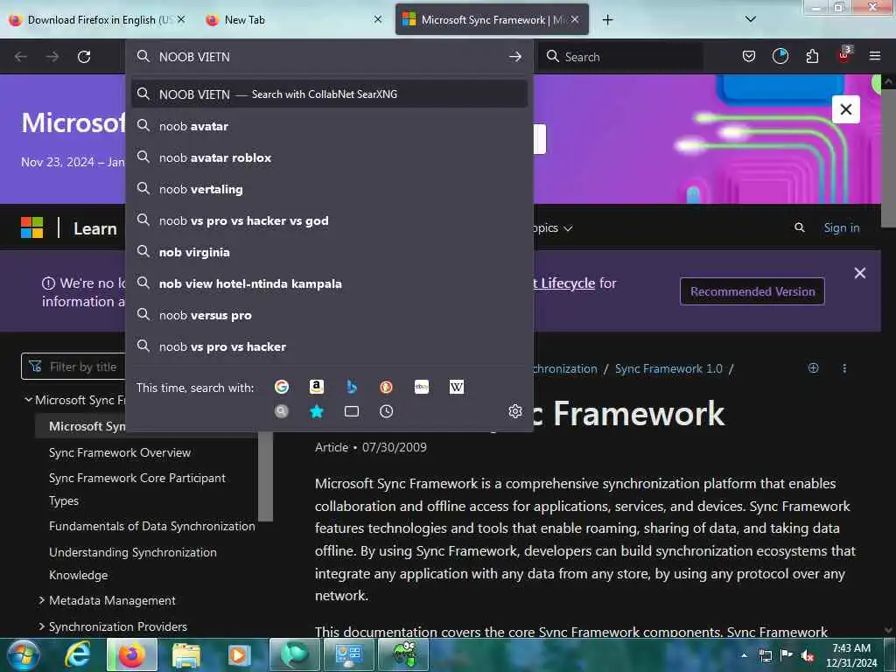Open the article more options dots
896x672 pixels.
tap(844, 368)
